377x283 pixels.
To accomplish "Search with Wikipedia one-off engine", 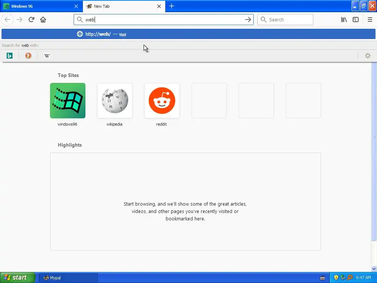I will click(47, 56).
